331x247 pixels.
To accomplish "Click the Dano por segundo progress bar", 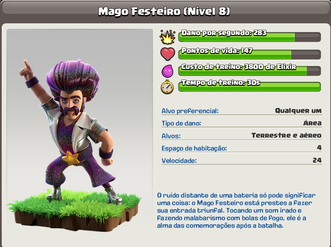I will pyautogui.click(x=249, y=37).
